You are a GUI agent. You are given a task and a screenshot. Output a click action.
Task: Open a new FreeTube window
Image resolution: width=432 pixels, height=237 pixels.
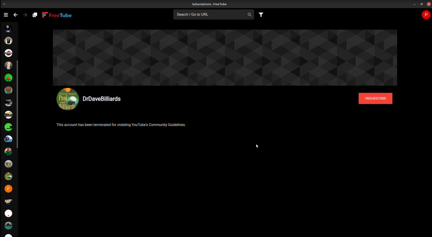pos(35,15)
